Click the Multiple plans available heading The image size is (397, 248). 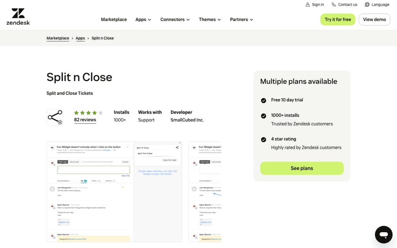299,81
